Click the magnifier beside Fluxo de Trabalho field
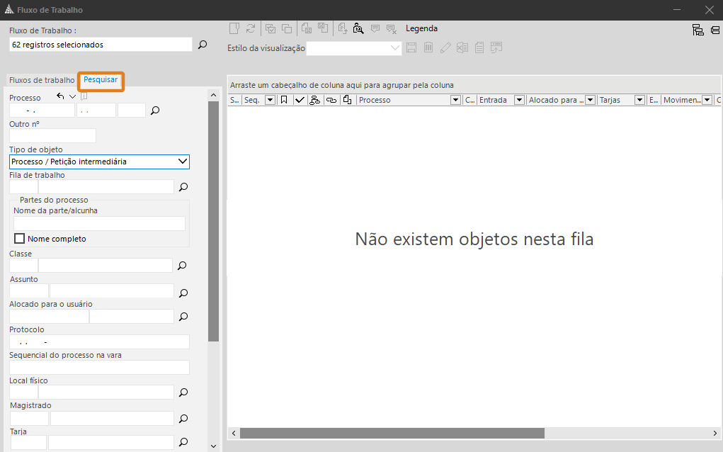 click(203, 45)
